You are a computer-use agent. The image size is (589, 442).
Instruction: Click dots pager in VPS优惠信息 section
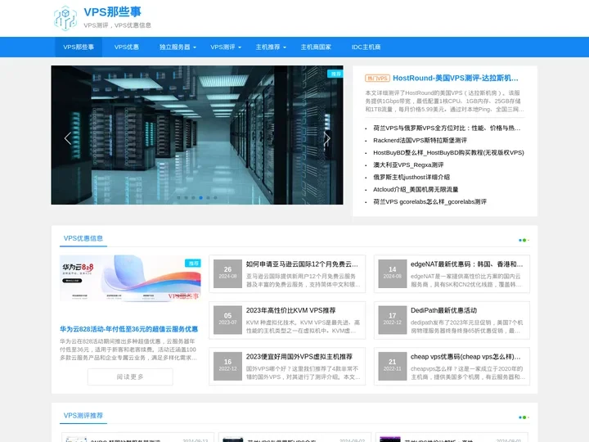(x=524, y=240)
